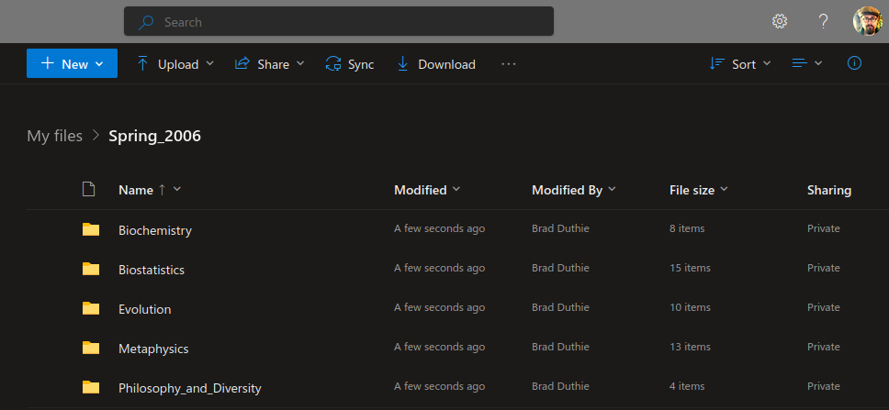Sort by the Name column header

[136, 190]
